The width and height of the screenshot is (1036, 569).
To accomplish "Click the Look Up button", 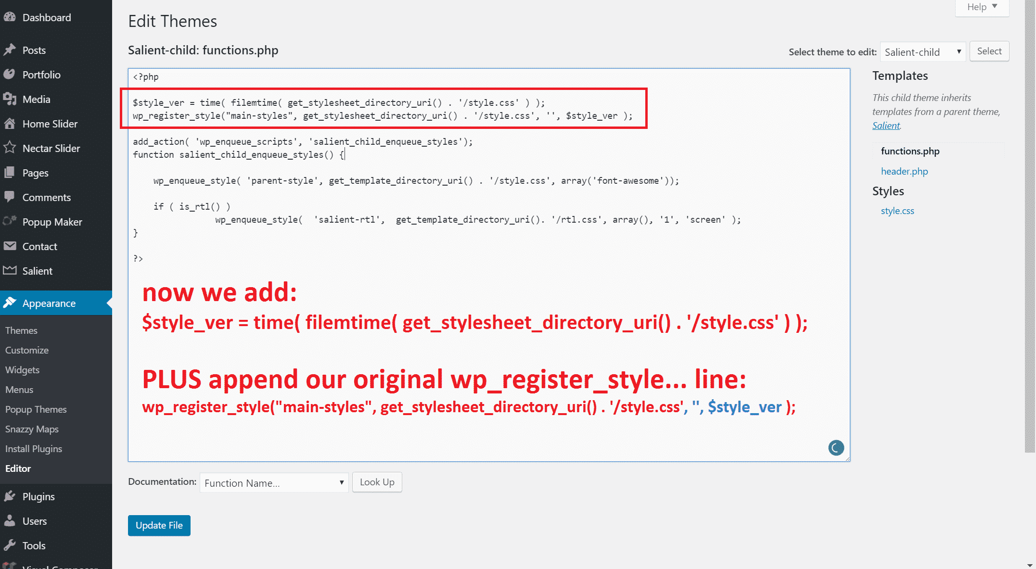I will 377,482.
